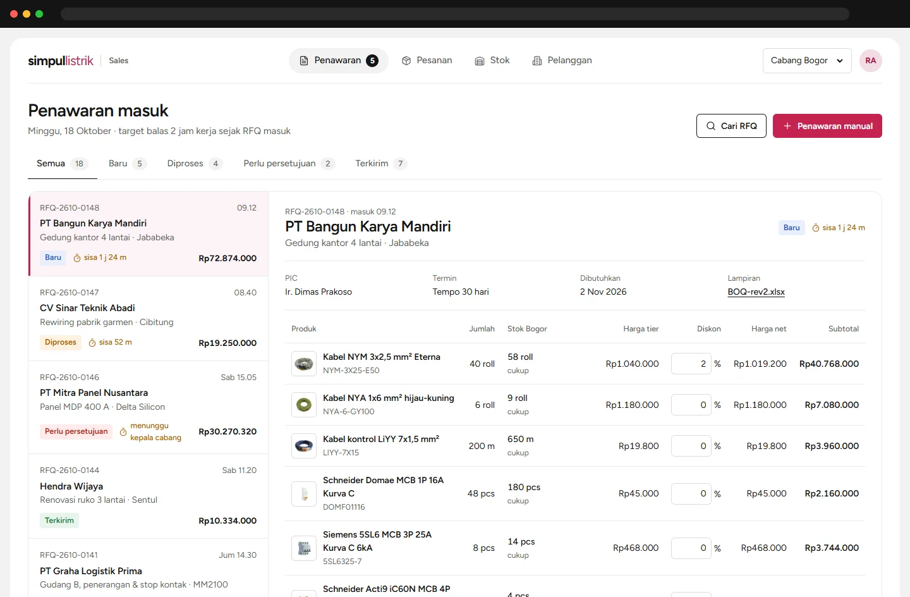This screenshot has height=597, width=910.
Task: Create a Penawaran manual
Action: click(827, 126)
